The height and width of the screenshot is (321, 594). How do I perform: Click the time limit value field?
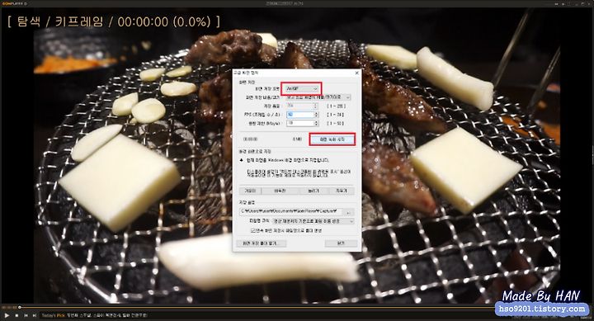tap(300, 123)
